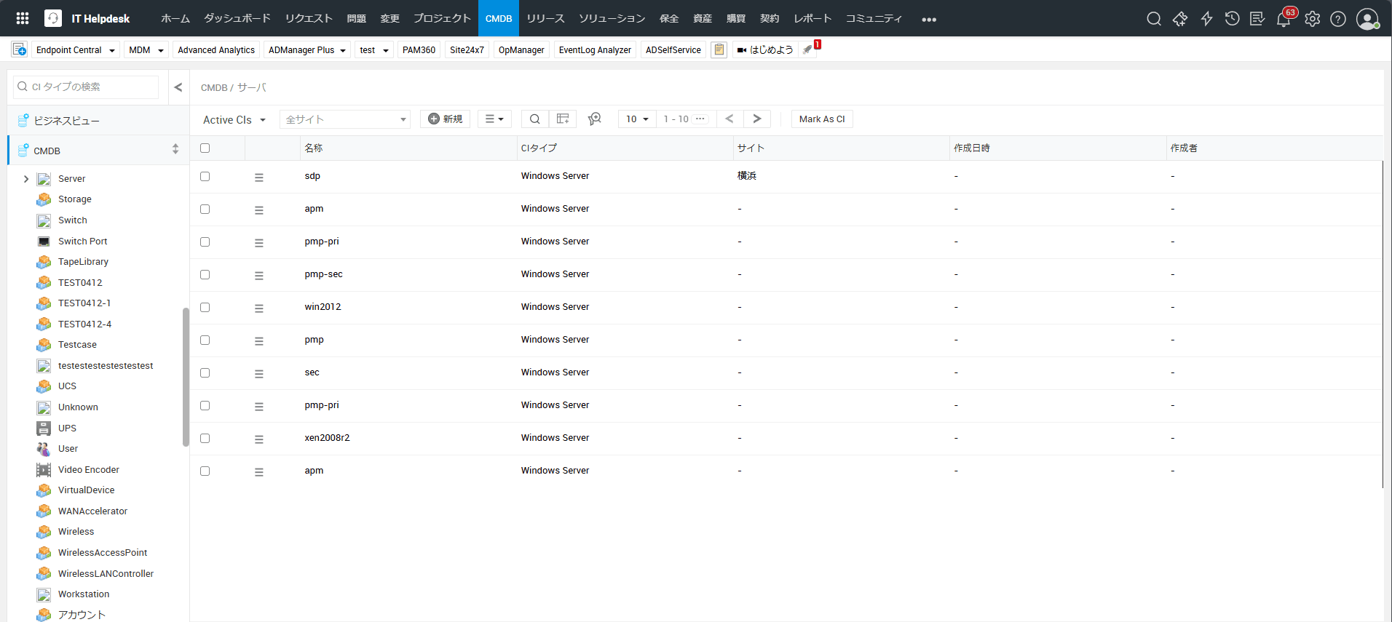Open the Active CIs filter dropdown
Viewport: 1392px width, 622px height.
point(234,120)
